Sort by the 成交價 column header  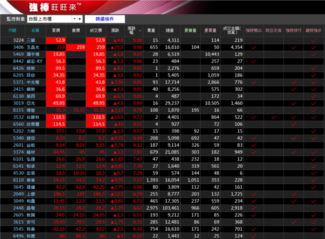(96, 31)
